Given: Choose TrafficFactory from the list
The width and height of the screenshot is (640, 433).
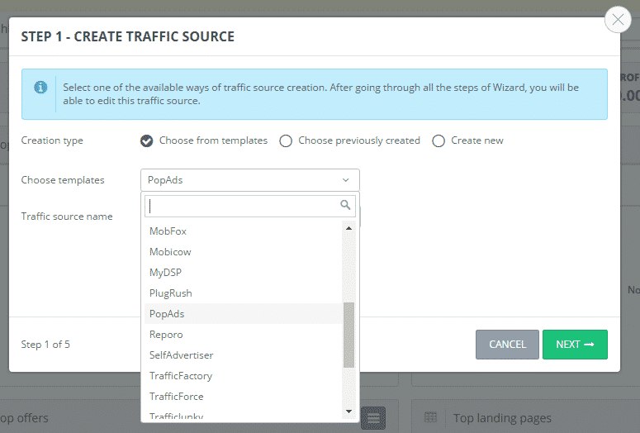Looking at the screenshot, I should point(181,376).
